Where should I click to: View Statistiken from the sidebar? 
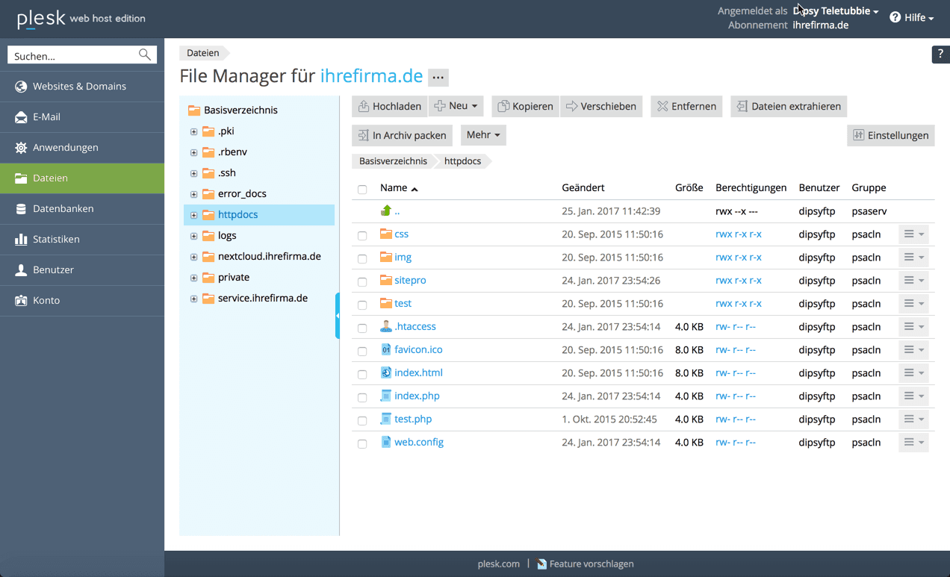pyautogui.click(x=58, y=239)
